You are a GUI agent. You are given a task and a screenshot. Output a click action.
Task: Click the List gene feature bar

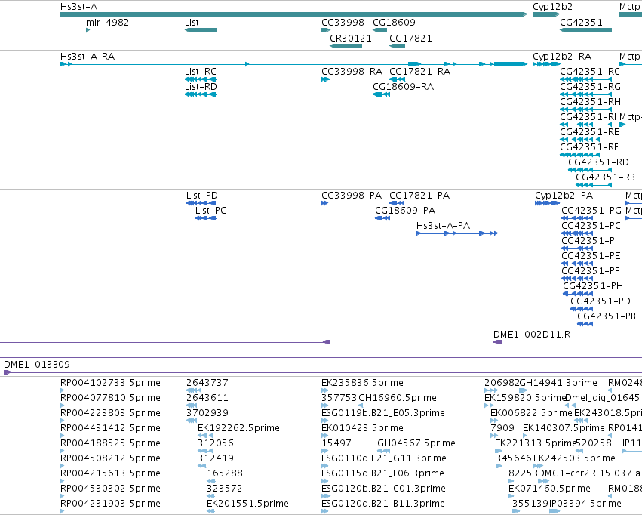tap(201, 30)
